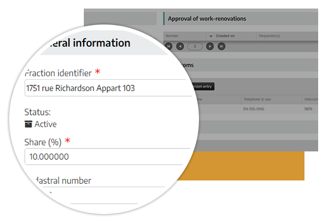Click the Share (%) input field
This screenshot has height=222, width=325.
pos(108,157)
